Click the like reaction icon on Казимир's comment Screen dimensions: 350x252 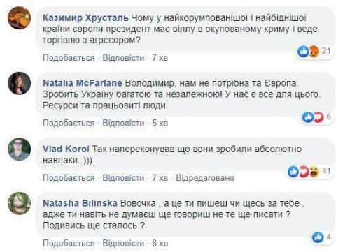[x=303, y=52]
